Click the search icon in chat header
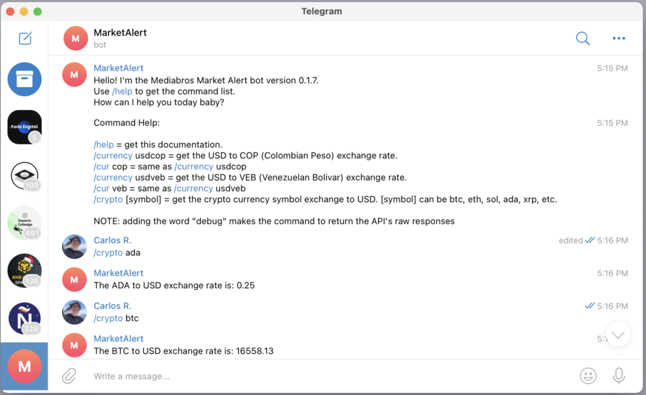The width and height of the screenshot is (646, 395). click(583, 38)
